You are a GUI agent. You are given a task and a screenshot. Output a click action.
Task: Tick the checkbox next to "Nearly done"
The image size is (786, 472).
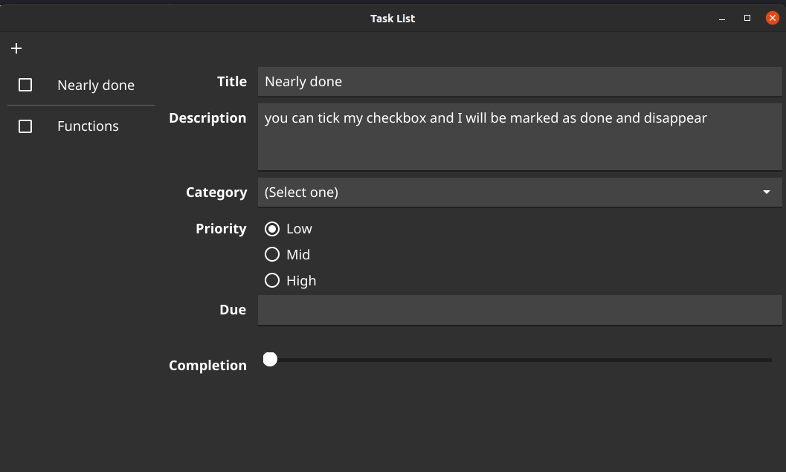tap(25, 85)
